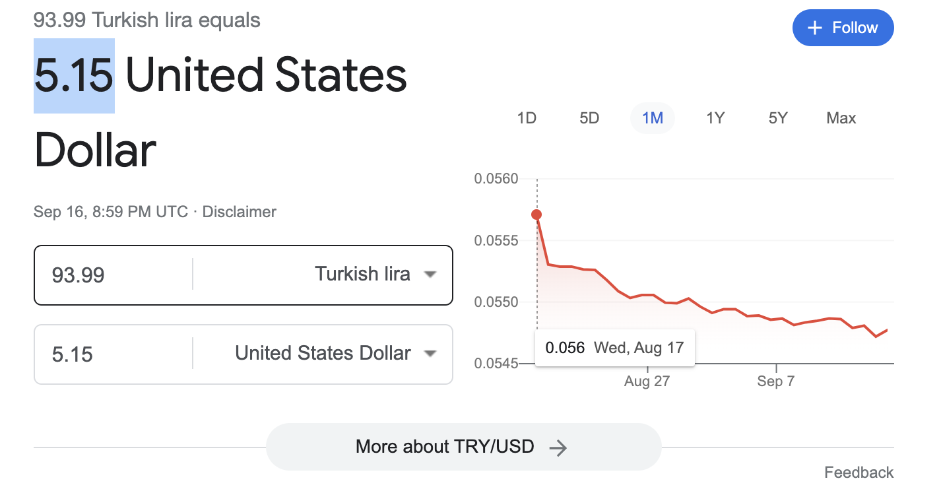This screenshot has height=495, width=941.
Task: Click the arrow icon beside More about TRY/USD
Action: [x=558, y=448]
